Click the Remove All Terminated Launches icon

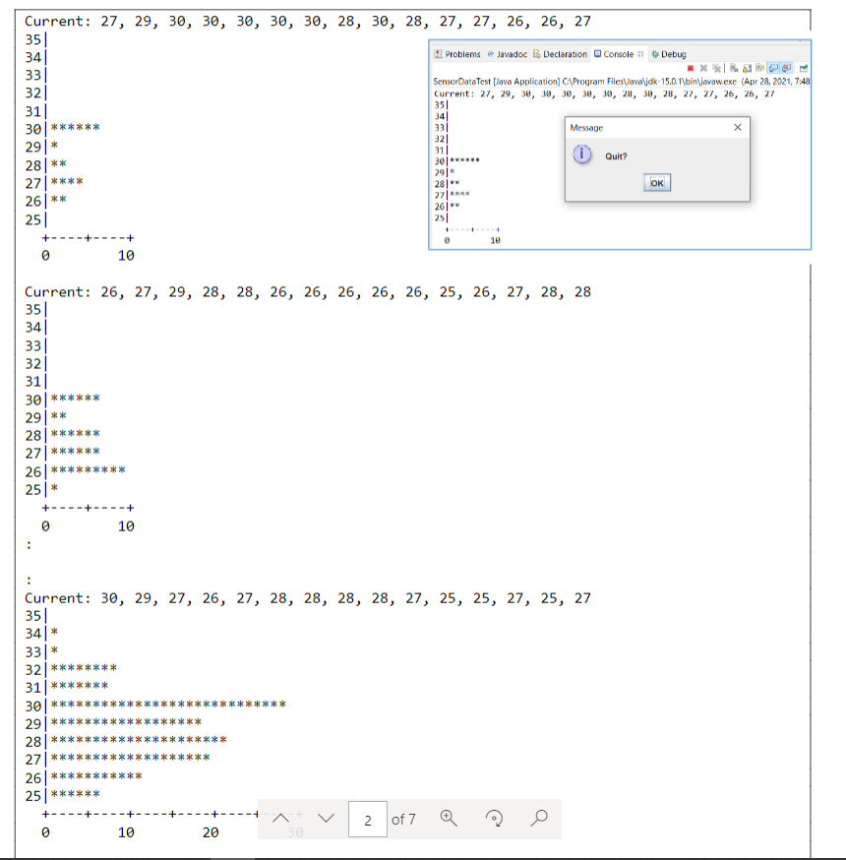click(717, 66)
